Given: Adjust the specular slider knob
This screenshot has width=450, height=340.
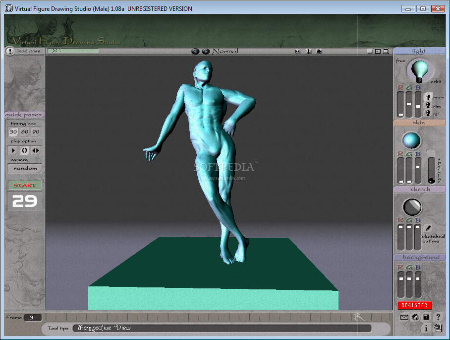Looking at the screenshot, I should click(431, 181).
